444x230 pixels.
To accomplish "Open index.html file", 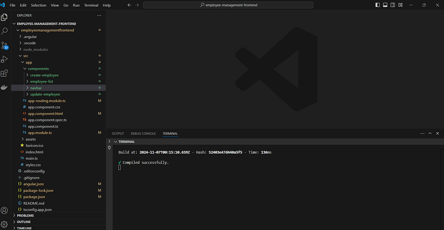I will coord(59,152).
